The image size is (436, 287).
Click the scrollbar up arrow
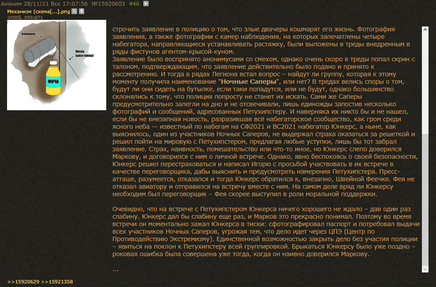(425, 30)
